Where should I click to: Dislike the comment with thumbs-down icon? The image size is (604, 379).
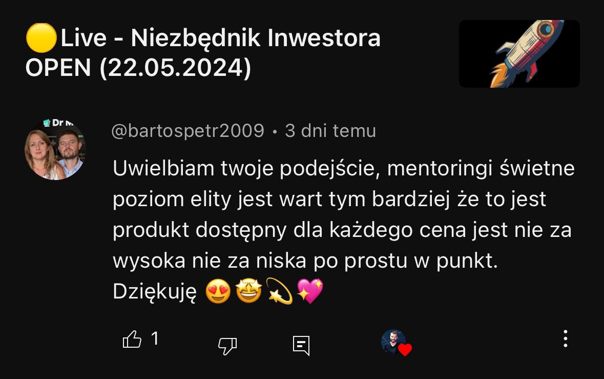tap(227, 346)
